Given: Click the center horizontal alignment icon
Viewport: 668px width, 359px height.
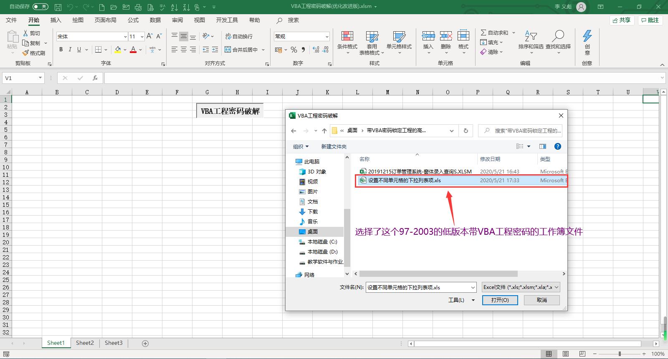Looking at the screenshot, I should (x=184, y=50).
